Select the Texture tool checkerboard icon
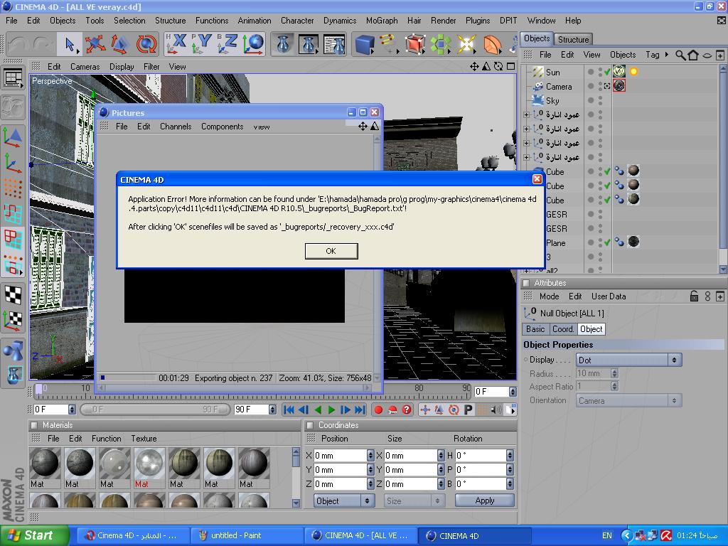 (x=14, y=295)
